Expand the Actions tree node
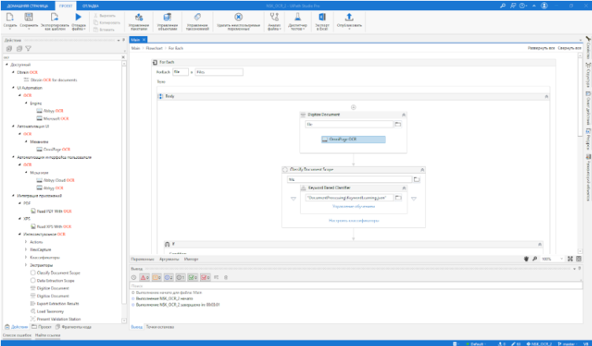This screenshot has height=346, width=592. pyautogui.click(x=26, y=242)
